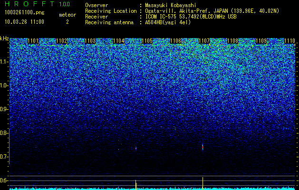This screenshot has height=190, width=299.
Task: Click the 1103 time marker
Action: [90, 41]
